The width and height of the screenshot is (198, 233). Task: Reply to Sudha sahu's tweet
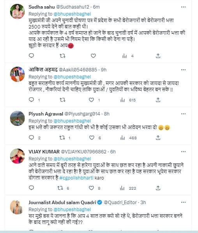point(31,56)
